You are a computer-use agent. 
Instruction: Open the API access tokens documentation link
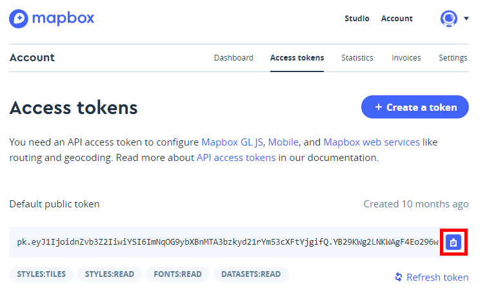(236, 158)
